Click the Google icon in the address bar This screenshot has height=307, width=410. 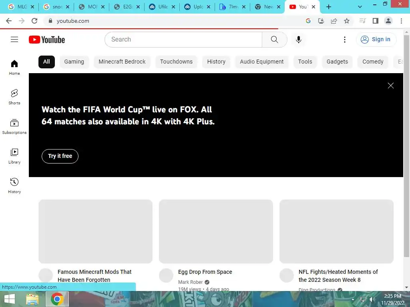[x=308, y=21]
